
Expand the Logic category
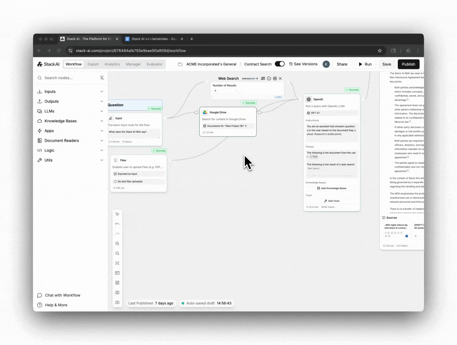(x=70, y=150)
